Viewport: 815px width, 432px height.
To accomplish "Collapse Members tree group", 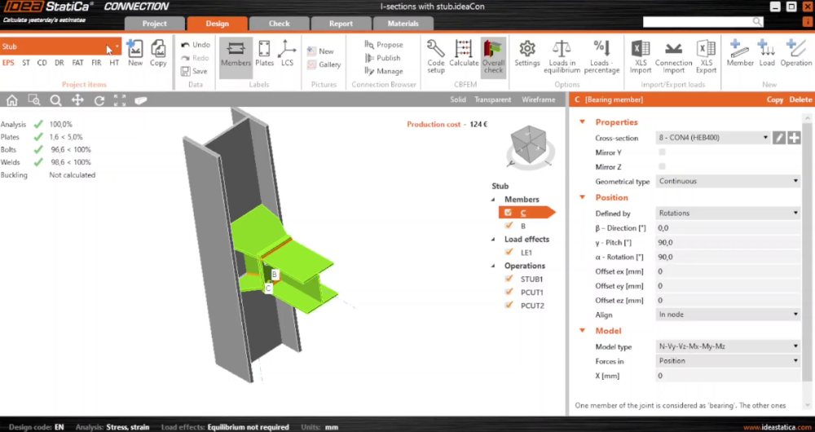I will pyautogui.click(x=493, y=200).
